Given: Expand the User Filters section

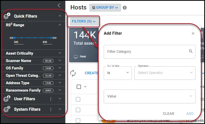Looking at the screenshot, I should click(x=60, y=99).
